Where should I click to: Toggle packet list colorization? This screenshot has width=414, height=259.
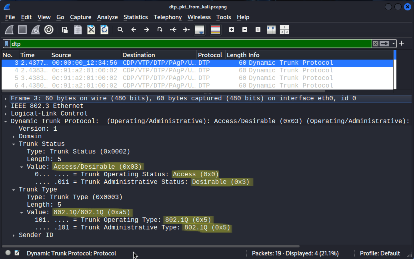[x=216, y=30]
